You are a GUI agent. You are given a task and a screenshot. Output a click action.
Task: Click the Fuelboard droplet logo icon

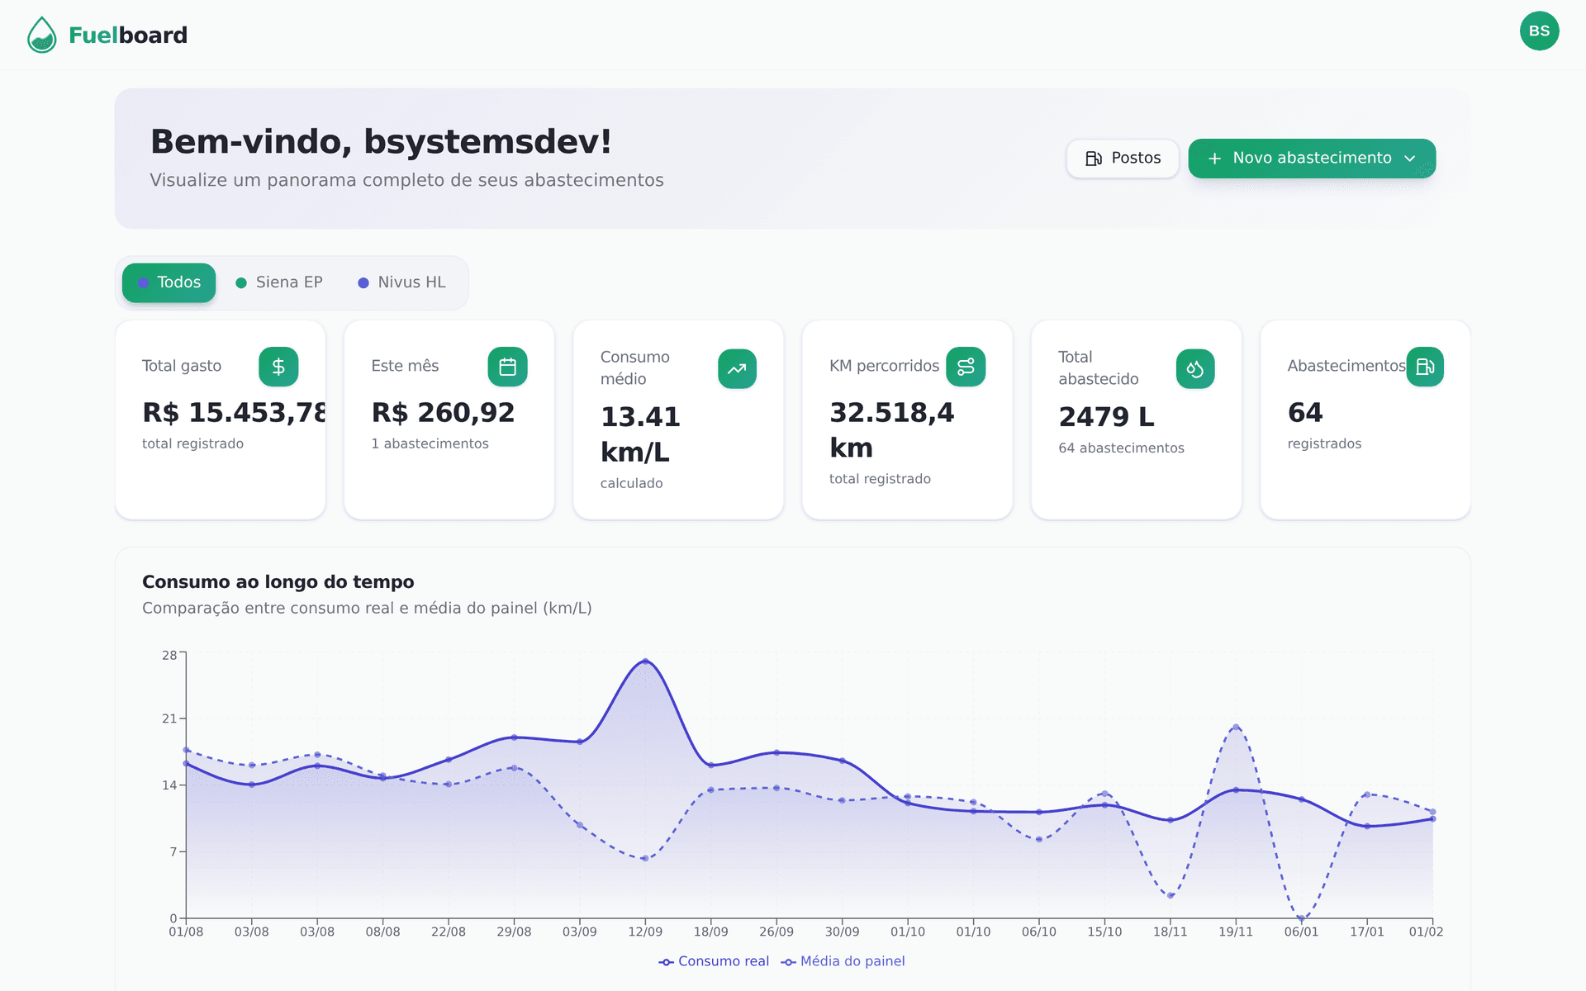(x=41, y=35)
